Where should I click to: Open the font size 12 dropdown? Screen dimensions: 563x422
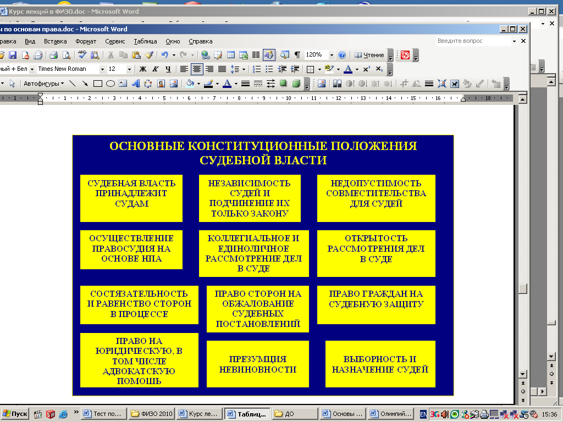coord(129,69)
